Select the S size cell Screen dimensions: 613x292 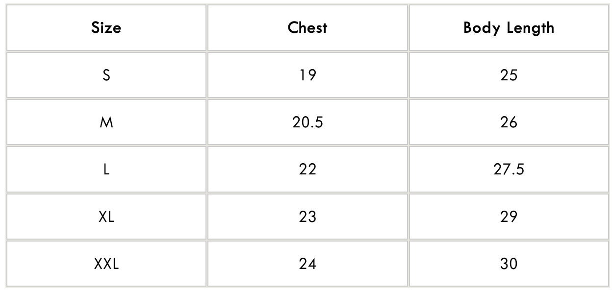106,75
